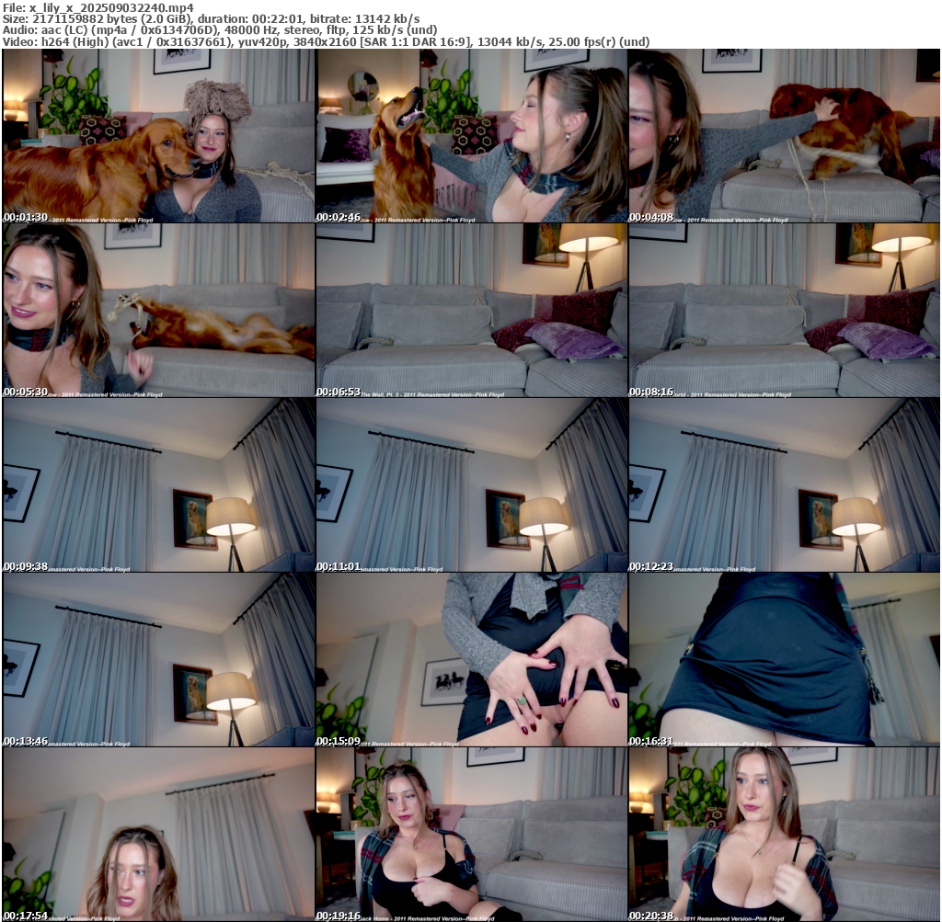The height and width of the screenshot is (922, 942).
Task: Choose the final thumbnail stamped 00:20:38
Action: point(784,835)
